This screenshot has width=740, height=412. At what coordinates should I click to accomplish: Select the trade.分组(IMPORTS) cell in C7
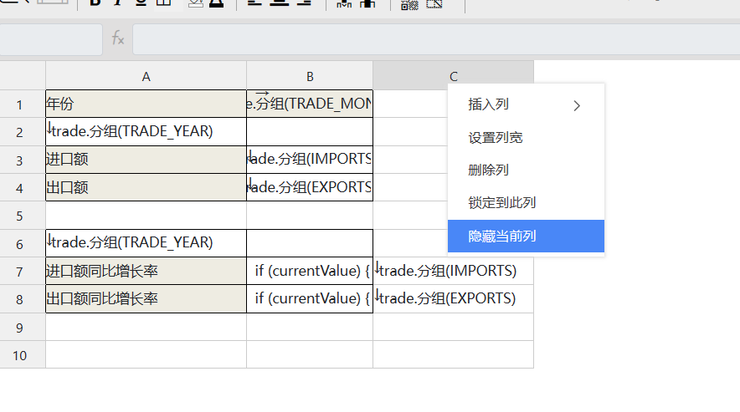click(453, 271)
